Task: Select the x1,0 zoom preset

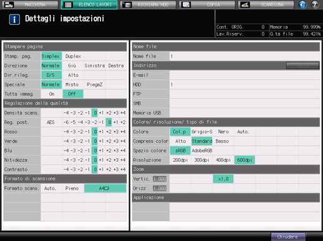Action: (x=223, y=179)
